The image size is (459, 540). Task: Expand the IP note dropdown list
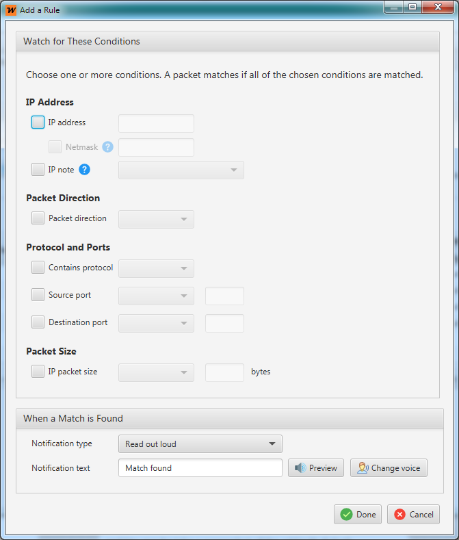click(x=181, y=170)
